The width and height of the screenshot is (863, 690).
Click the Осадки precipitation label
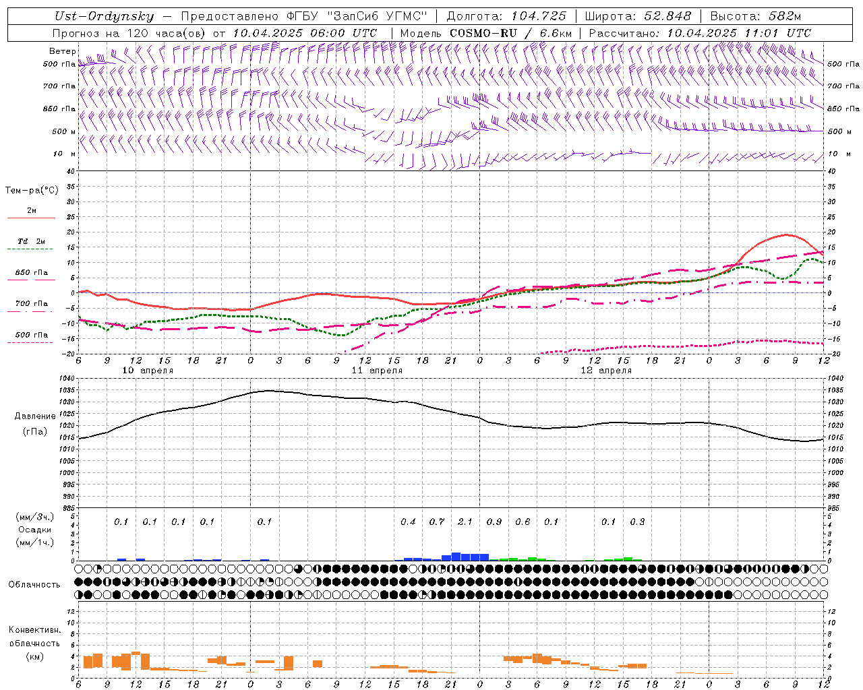tap(34, 530)
